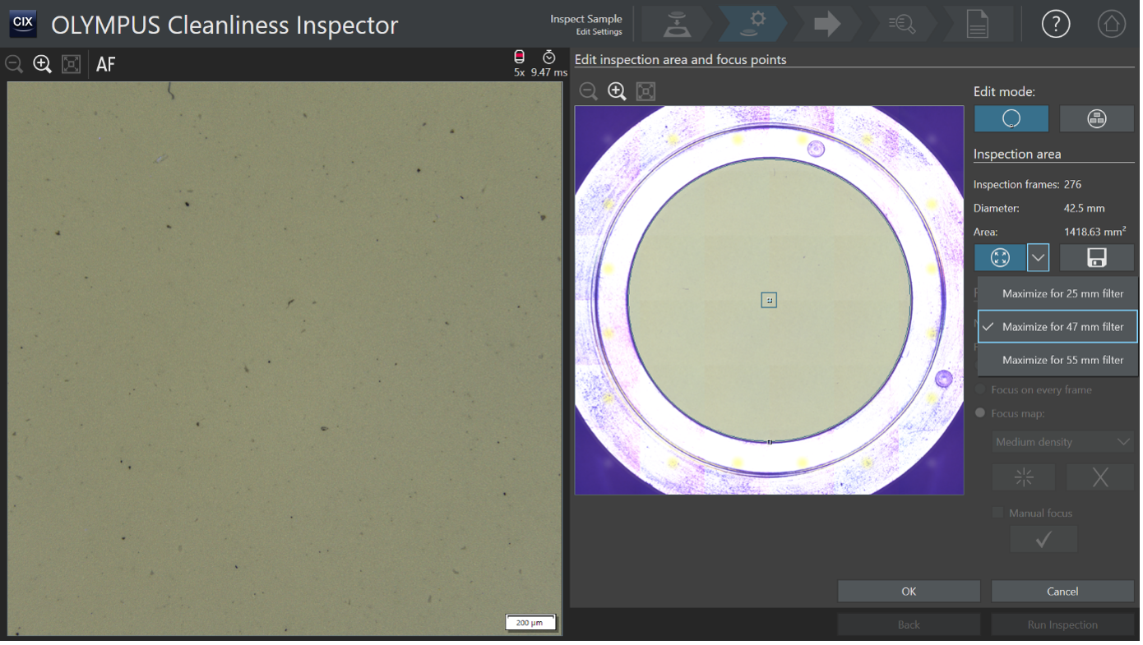Click the help question mark icon
1143x645 pixels.
[1055, 25]
